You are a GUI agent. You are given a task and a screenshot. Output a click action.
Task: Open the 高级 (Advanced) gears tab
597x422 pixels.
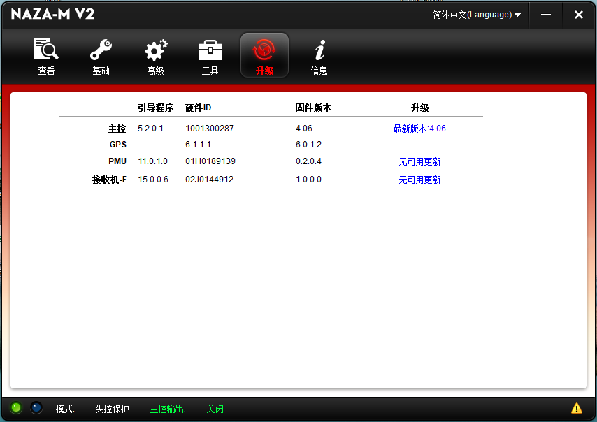[x=156, y=56]
